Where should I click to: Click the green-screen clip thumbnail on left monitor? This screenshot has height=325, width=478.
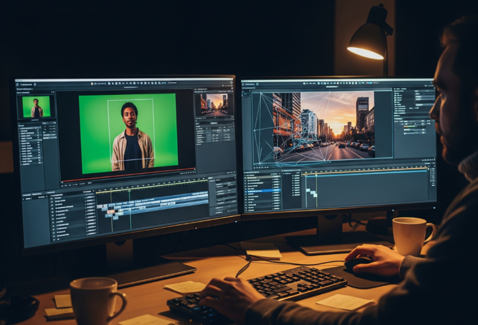point(37,107)
